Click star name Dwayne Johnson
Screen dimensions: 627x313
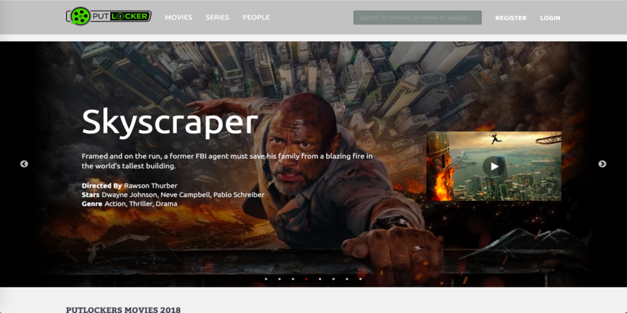point(131,195)
